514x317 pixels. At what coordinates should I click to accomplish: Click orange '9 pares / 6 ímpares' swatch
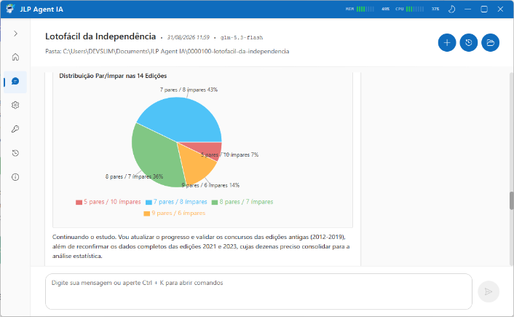point(147,214)
